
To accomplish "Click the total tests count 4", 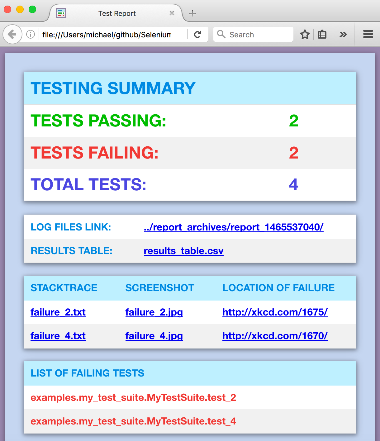I will (x=294, y=185).
